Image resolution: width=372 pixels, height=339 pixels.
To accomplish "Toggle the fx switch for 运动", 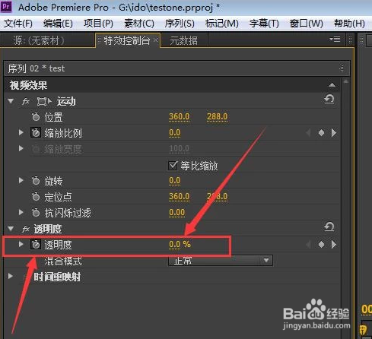I will [x=26, y=102].
